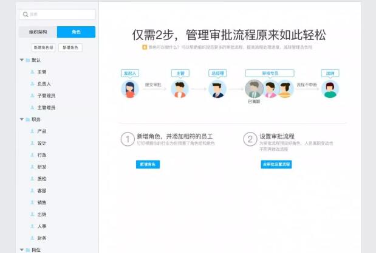This screenshot has height=253, width=376.
Task: Collapse the 默认 role group
Action: click(x=22, y=60)
